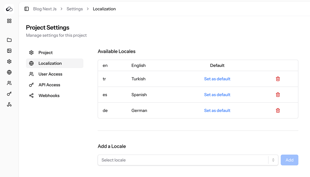Toggle the sidebar collapse panel icon
The height and width of the screenshot is (177, 310).
(x=27, y=9)
